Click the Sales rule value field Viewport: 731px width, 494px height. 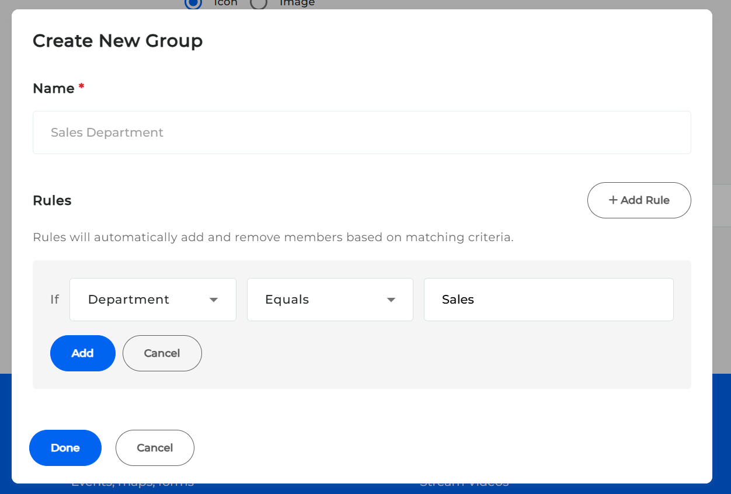tap(548, 300)
